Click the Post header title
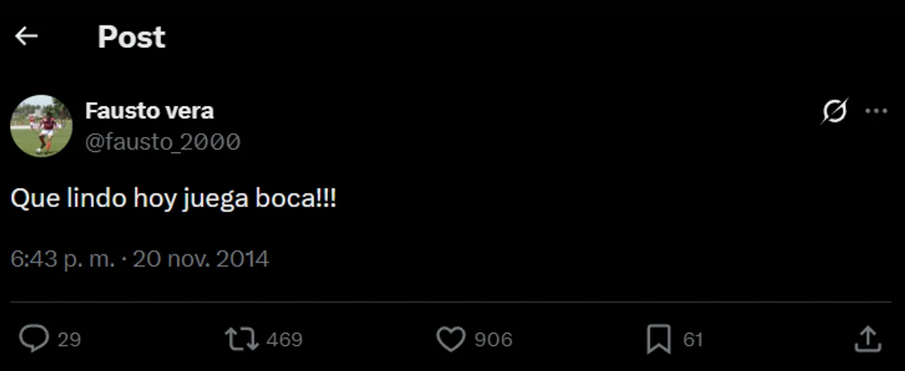This screenshot has width=905, height=371. point(131,37)
